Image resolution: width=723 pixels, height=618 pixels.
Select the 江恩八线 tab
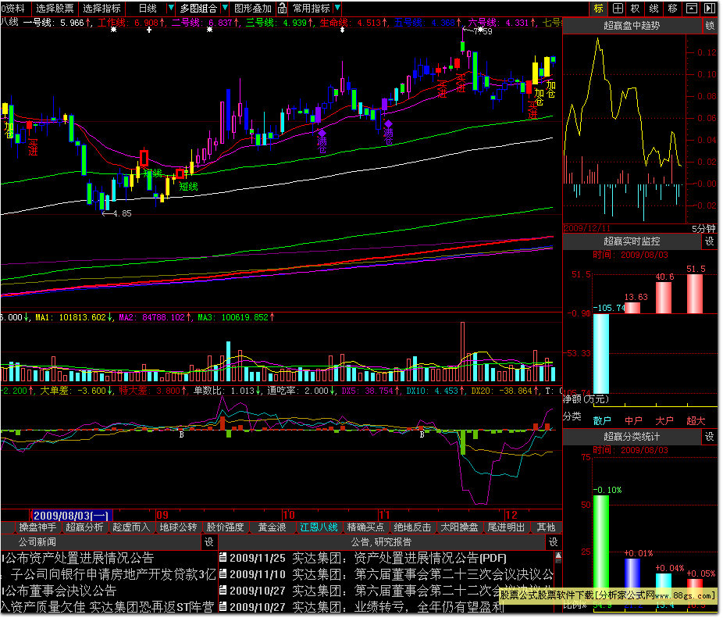[x=319, y=527]
